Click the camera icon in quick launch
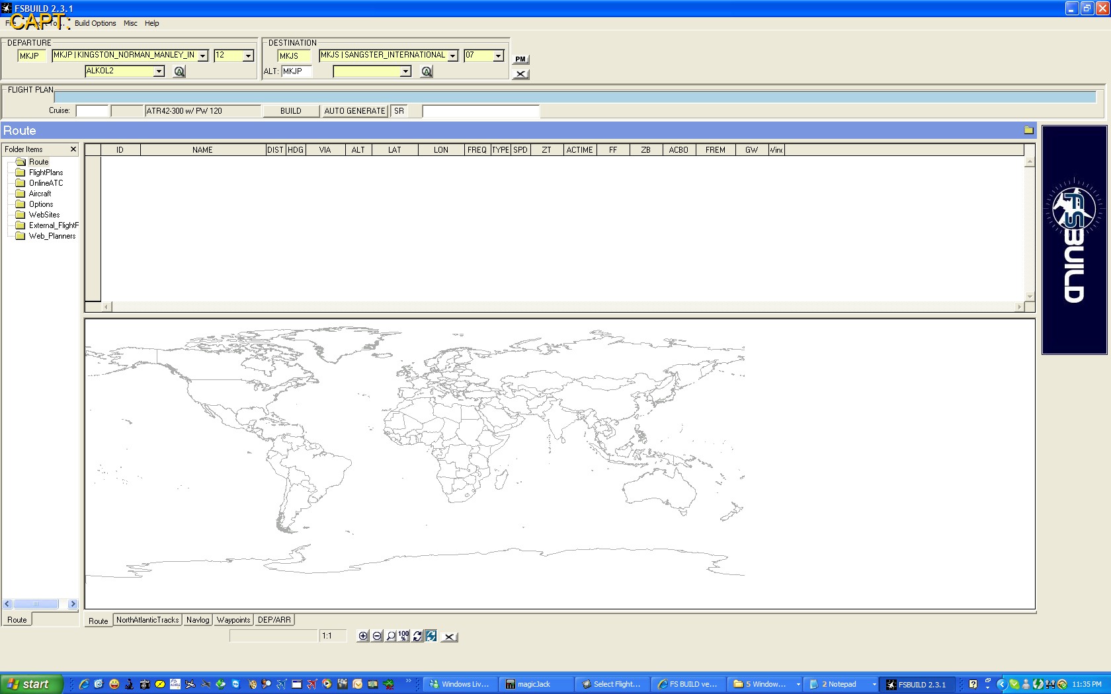The image size is (1111, 694). pos(145,684)
